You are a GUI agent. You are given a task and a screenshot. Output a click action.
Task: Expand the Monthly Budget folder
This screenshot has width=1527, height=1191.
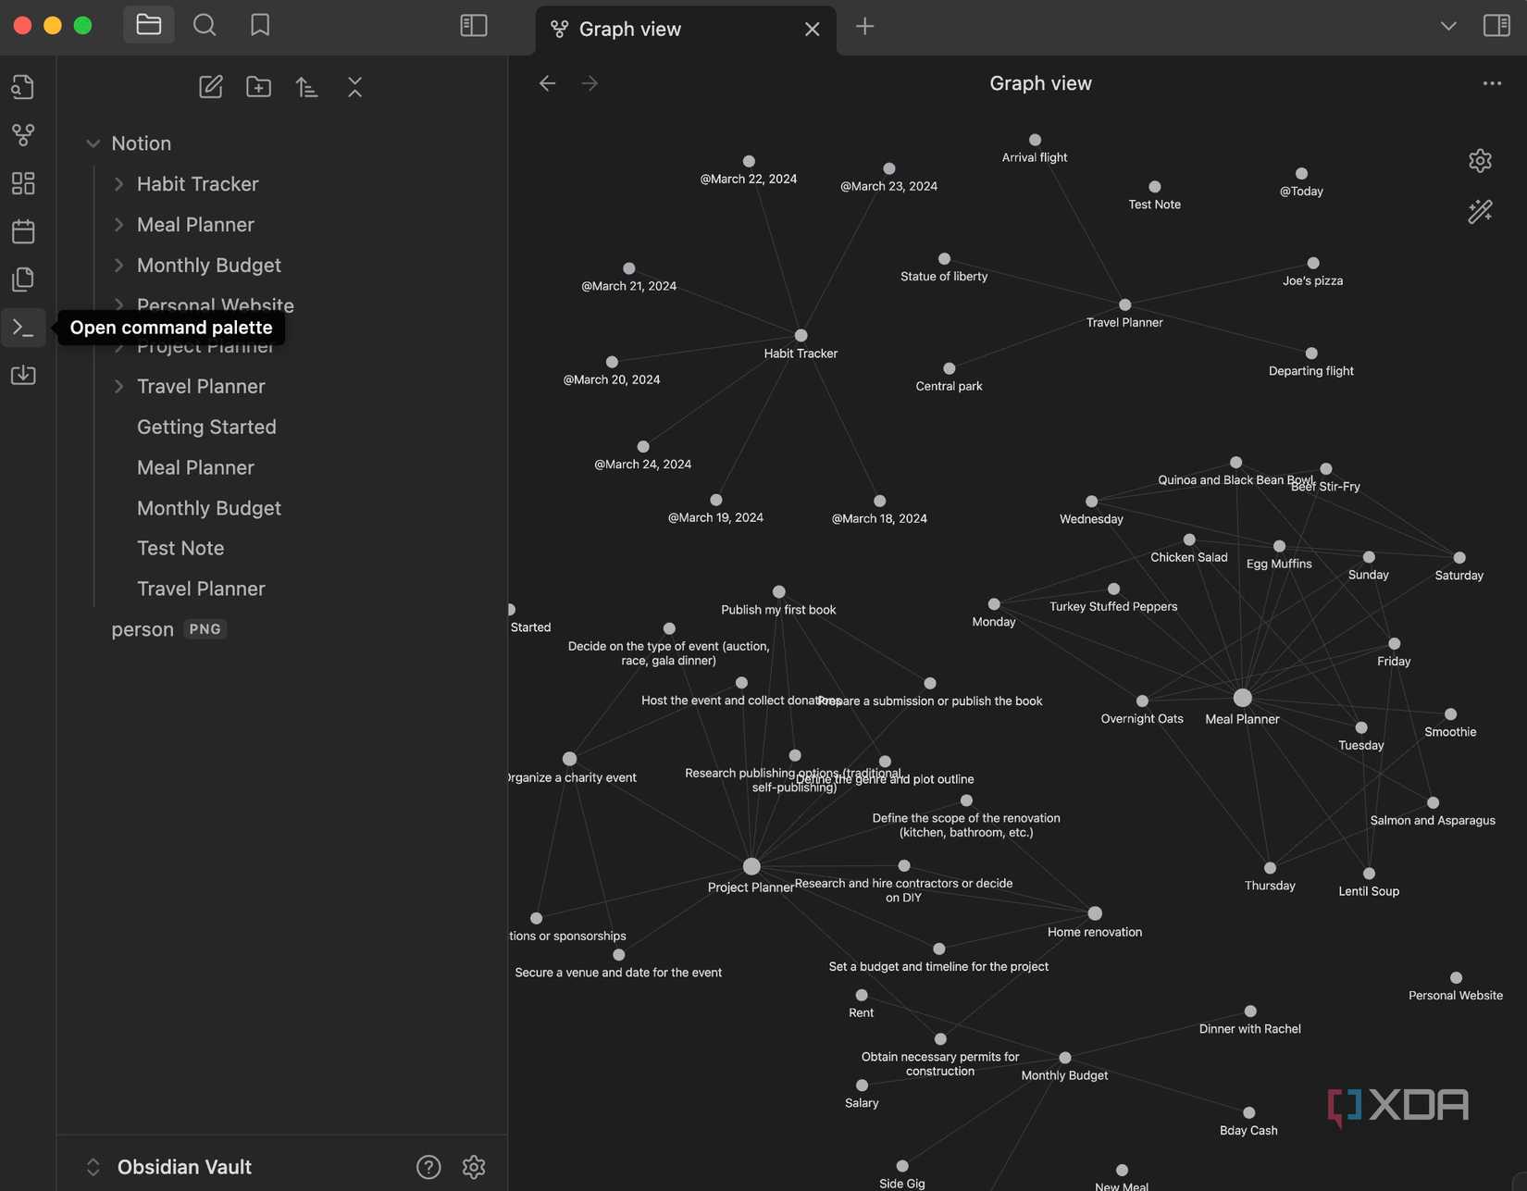tap(118, 265)
